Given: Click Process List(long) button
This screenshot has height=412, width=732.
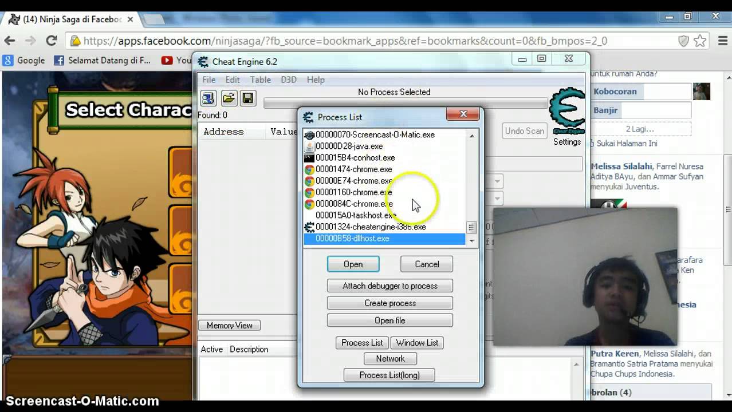Looking at the screenshot, I should pos(389,375).
